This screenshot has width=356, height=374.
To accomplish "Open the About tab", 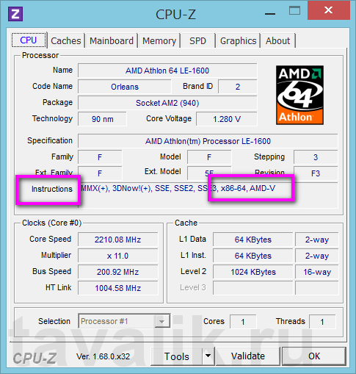I will [278, 40].
